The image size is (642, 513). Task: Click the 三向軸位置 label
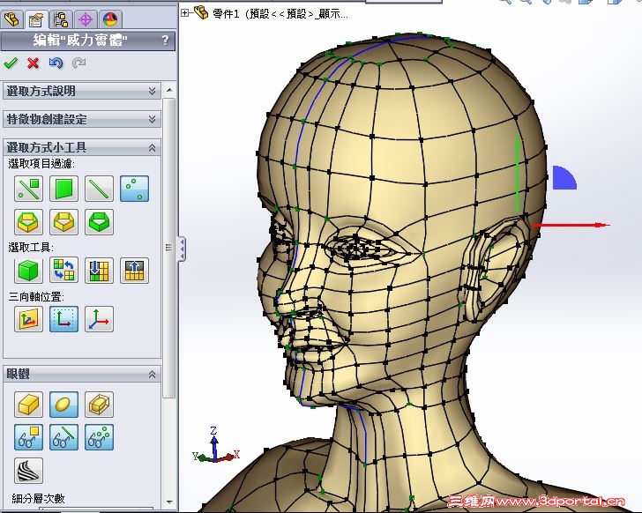click(x=36, y=296)
